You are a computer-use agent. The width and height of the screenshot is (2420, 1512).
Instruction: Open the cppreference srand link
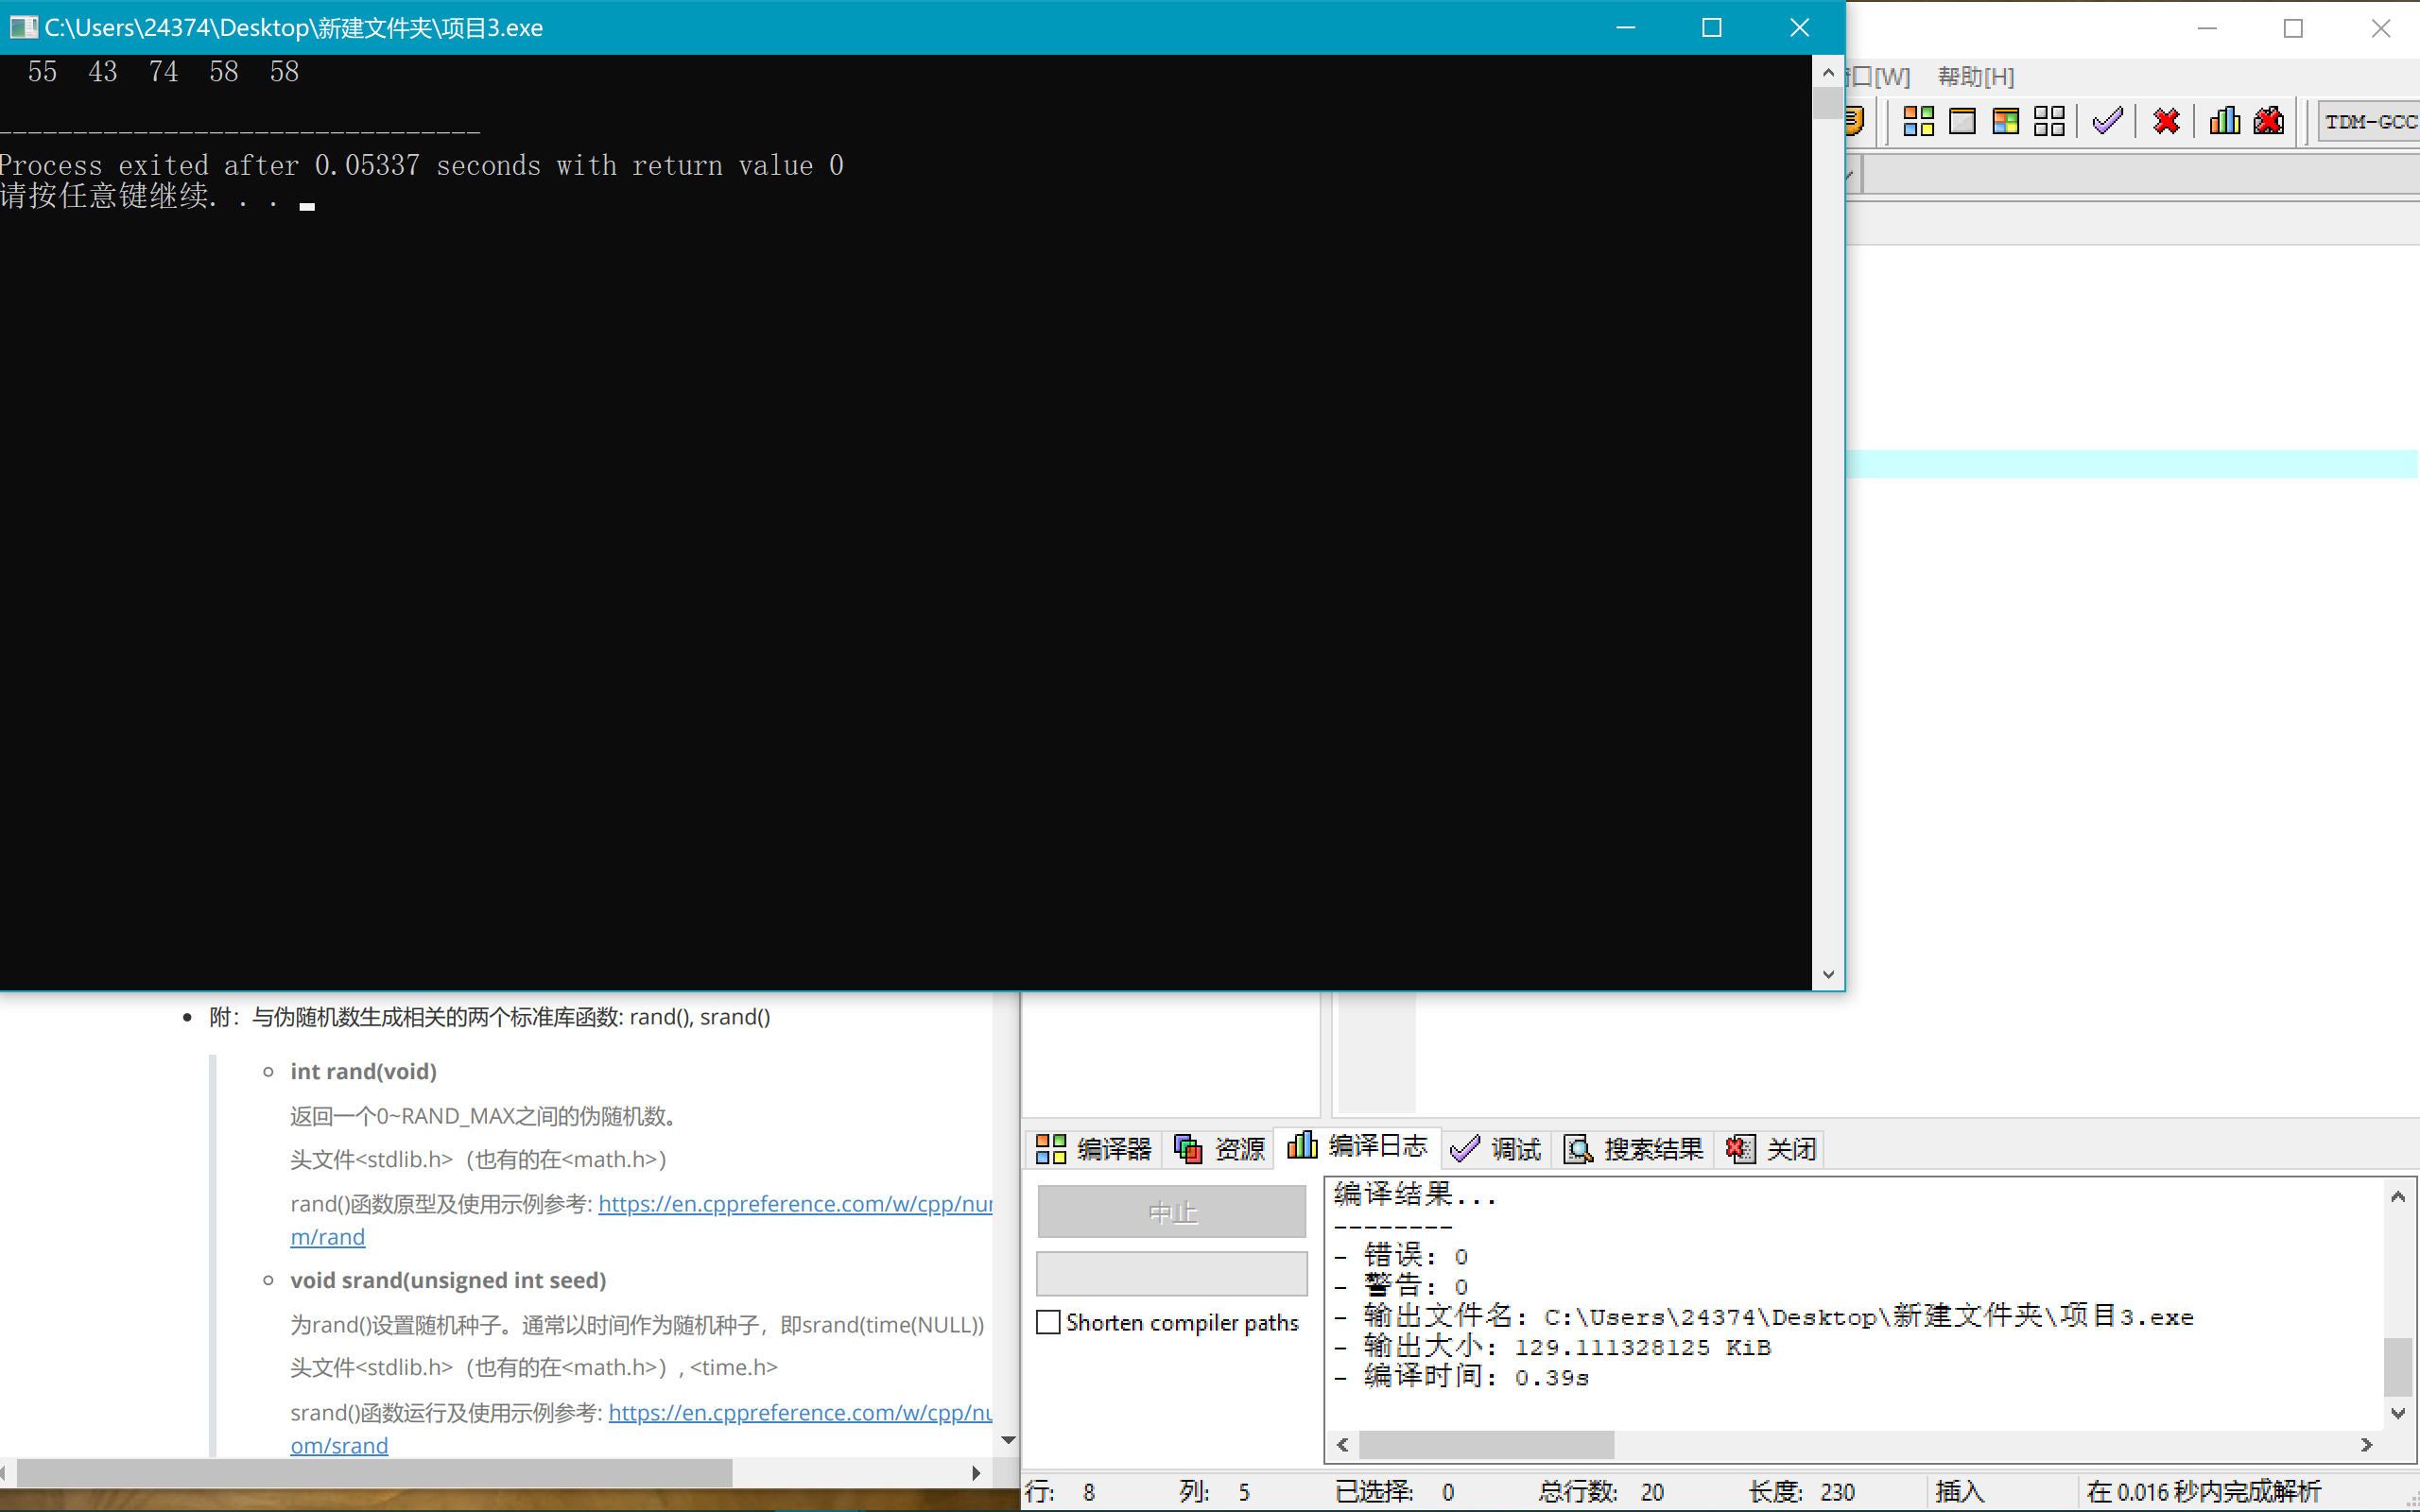tap(799, 1412)
